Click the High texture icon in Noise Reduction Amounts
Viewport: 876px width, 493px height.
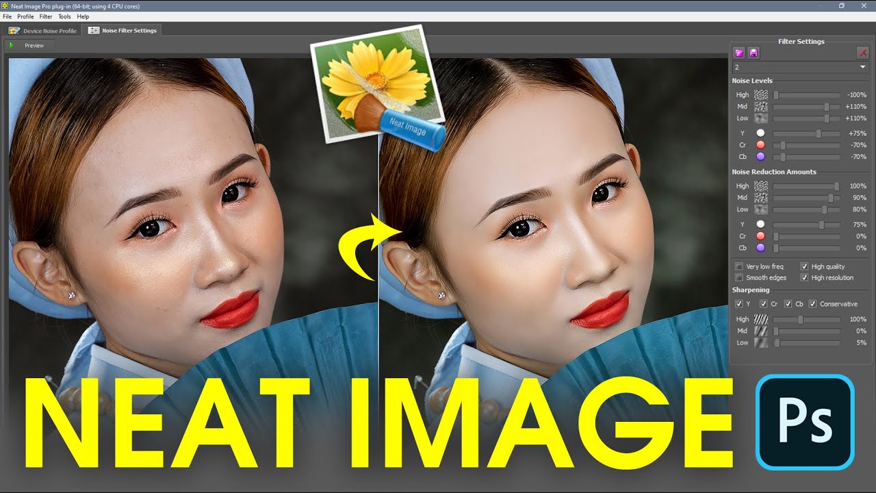pos(761,186)
